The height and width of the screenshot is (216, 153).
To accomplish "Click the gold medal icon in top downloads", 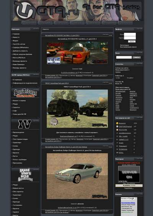I will pos(117,123).
